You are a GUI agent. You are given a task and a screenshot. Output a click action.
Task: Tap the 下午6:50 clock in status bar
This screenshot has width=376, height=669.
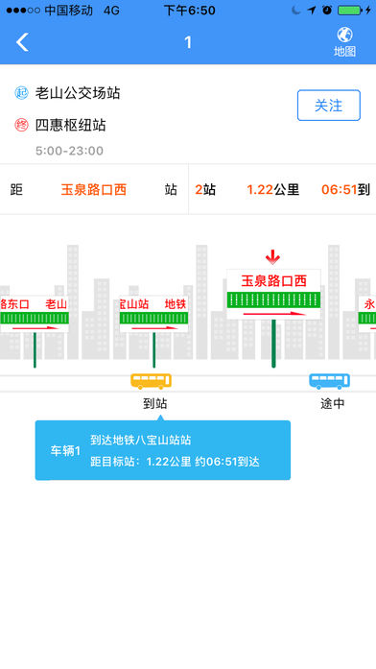tap(189, 11)
